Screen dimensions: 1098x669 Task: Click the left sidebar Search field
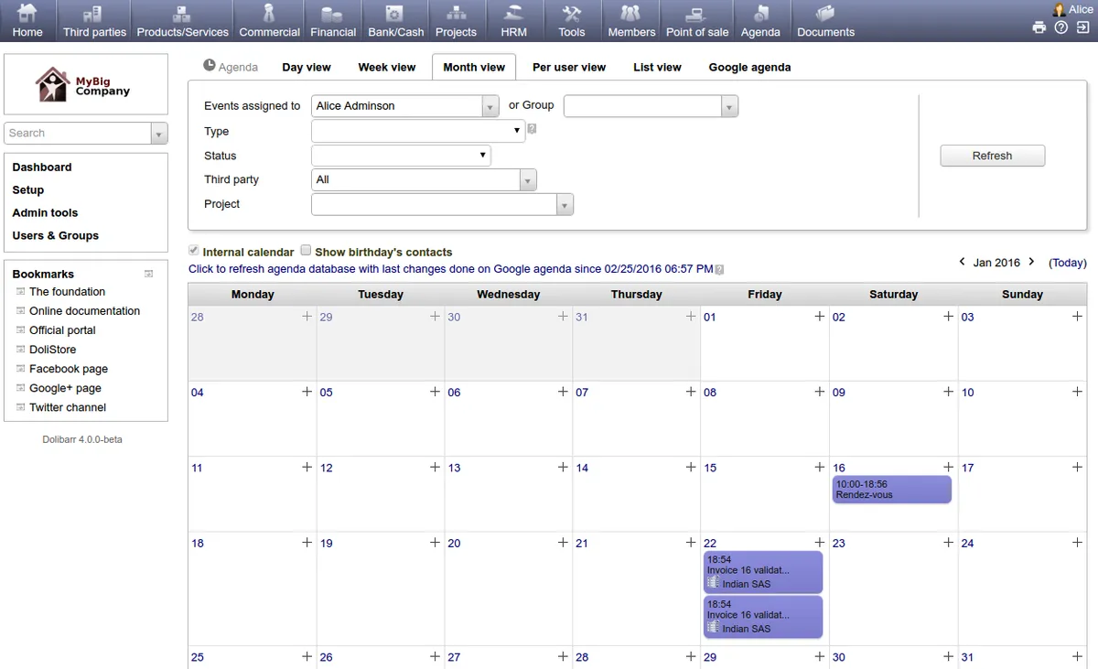[x=78, y=133]
